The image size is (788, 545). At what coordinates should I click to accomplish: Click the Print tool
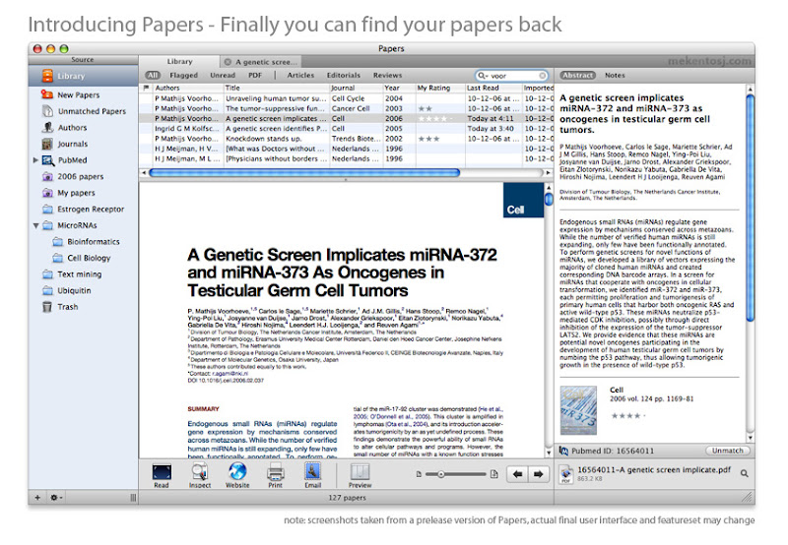pyautogui.click(x=275, y=475)
